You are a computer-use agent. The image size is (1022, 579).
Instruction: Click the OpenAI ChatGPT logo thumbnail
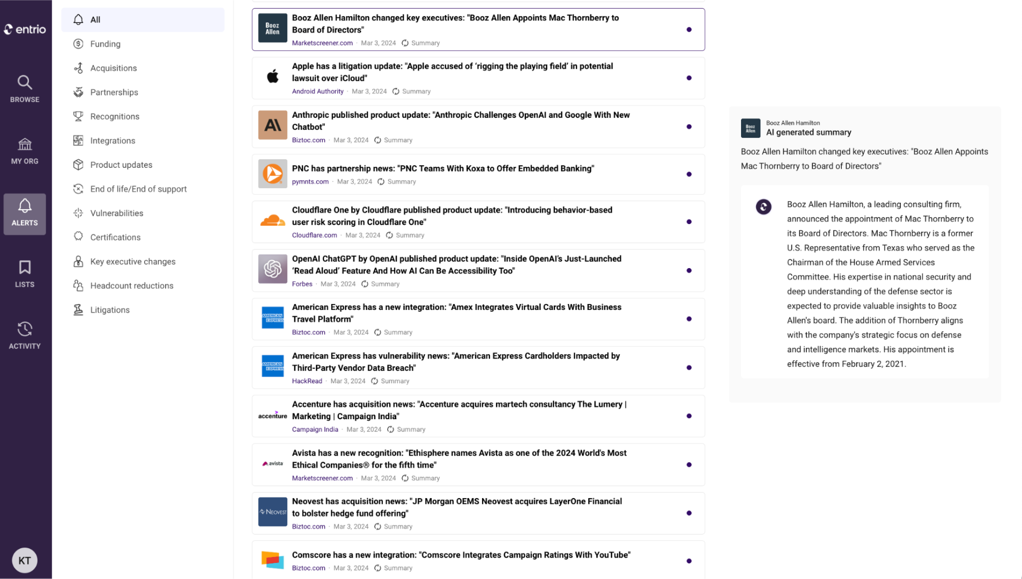[x=272, y=269]
